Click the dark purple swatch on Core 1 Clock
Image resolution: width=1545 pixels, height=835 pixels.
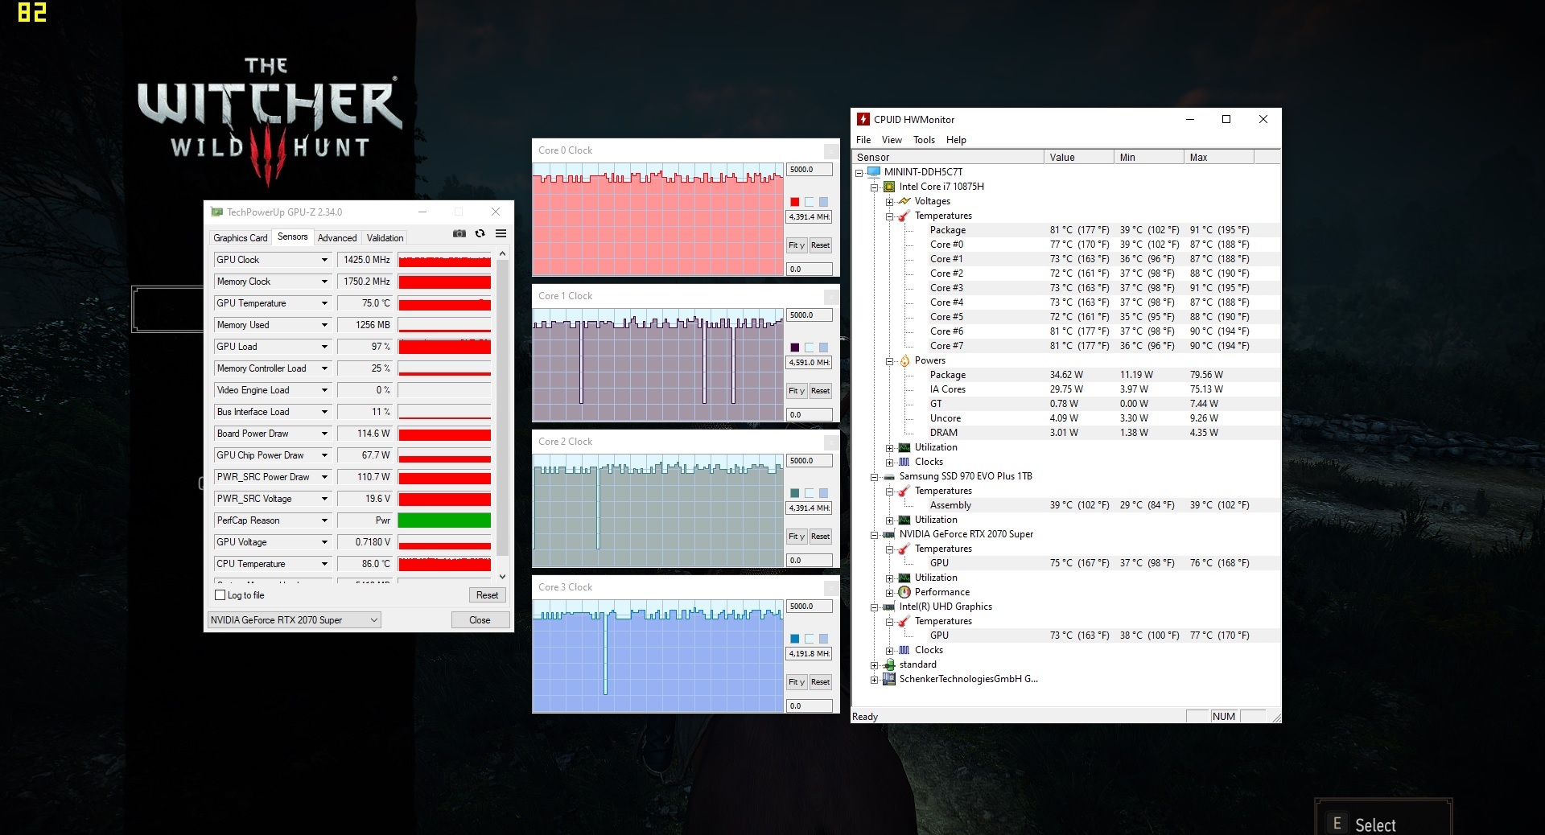pos(795,348)
